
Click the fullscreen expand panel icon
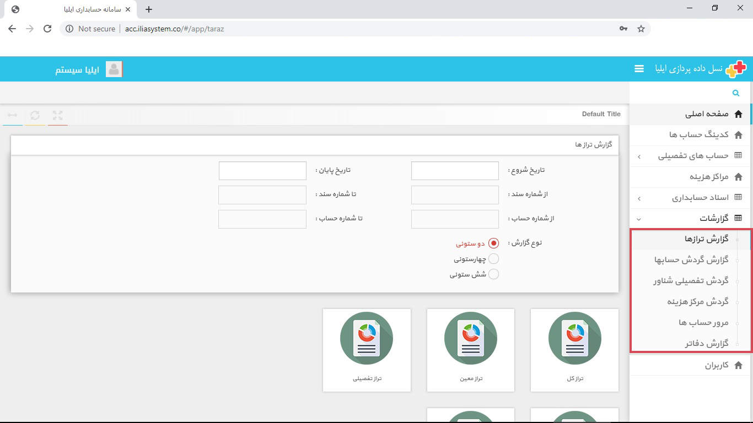click(x=57, y=115)
